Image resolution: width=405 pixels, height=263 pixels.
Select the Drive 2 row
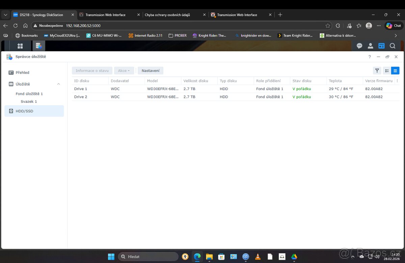pyautogui.click(x=236, y=97)
